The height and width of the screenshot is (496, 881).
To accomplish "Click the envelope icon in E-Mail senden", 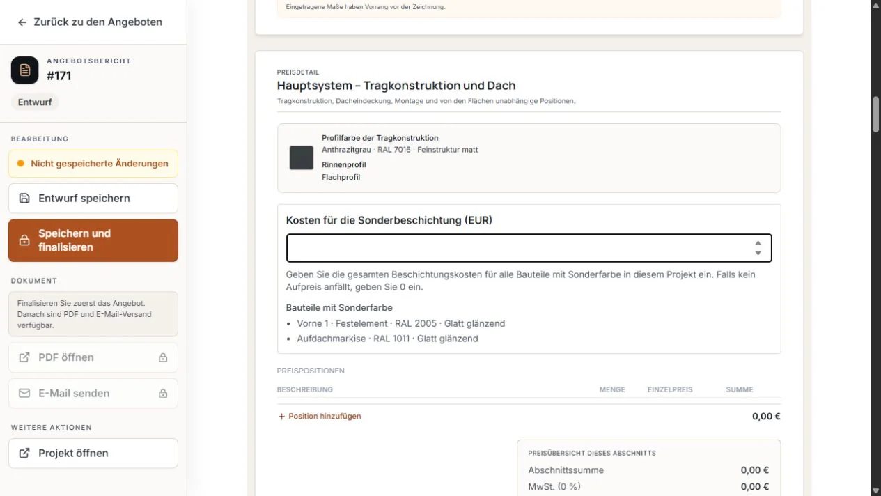I will [x=24, y=394].
